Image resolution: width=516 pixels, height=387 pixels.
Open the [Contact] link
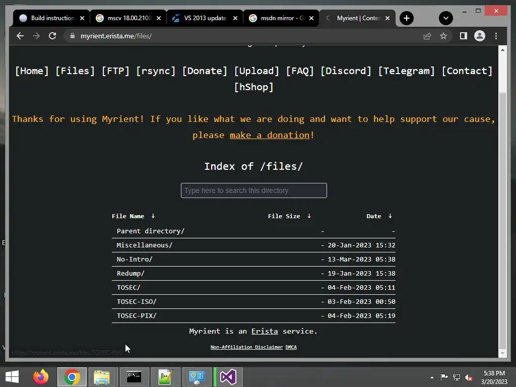click(x=467, y=71)
